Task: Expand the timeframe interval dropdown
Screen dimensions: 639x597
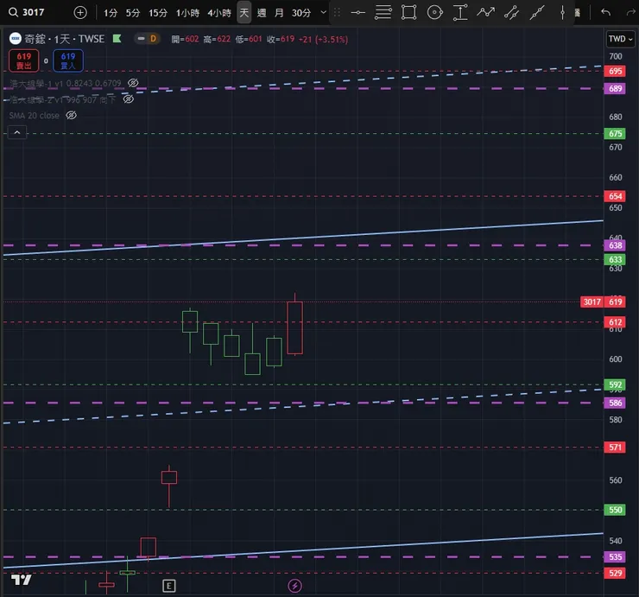Action: coord(324,12)
